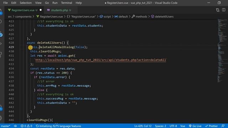Click the minimap on the right
Image resolution: width=228 pixels, height=128 pixels.
pyautogui.click(x=222, y=51)
